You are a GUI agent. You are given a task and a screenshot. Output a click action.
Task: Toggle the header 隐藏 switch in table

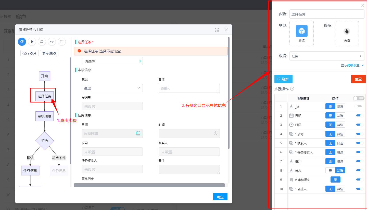(x=359, y=98)
